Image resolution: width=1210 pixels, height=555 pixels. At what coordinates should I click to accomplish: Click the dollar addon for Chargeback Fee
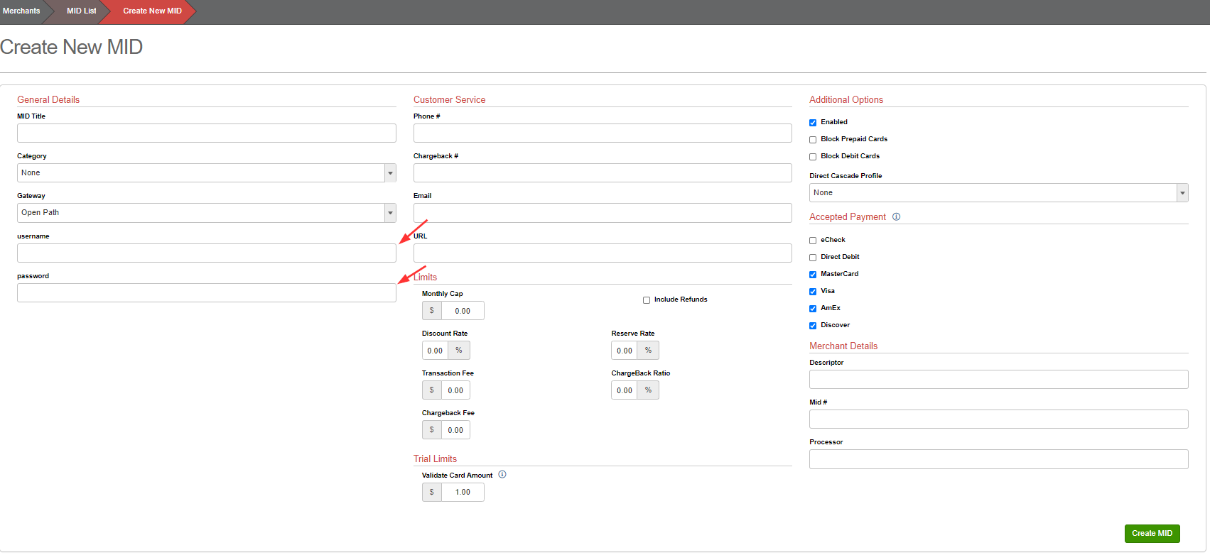pyautogui.click(x=431, y=430)
